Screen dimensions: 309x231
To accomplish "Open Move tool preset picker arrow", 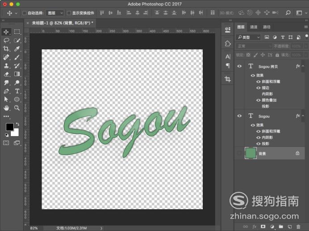I will (16, 13).
